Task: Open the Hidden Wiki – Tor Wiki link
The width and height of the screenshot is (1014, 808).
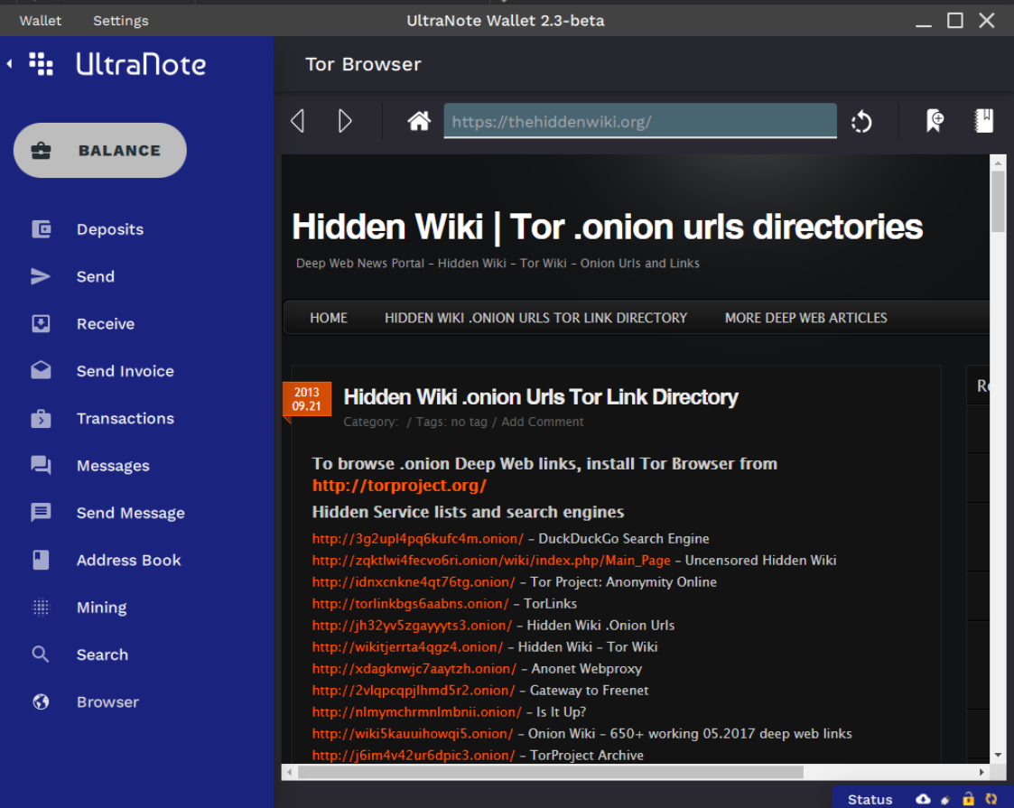Action: tap(407, 647)
